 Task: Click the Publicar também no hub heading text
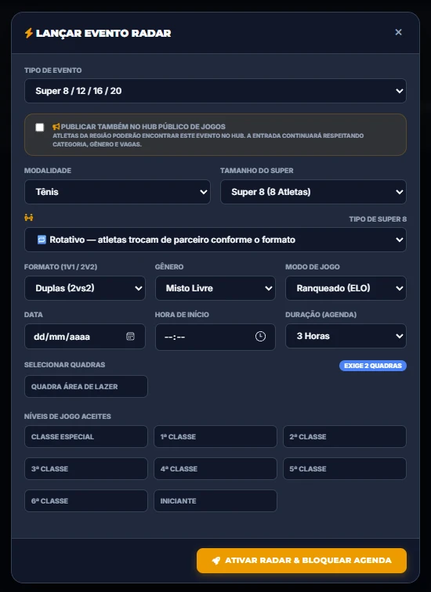pos(143,127)
